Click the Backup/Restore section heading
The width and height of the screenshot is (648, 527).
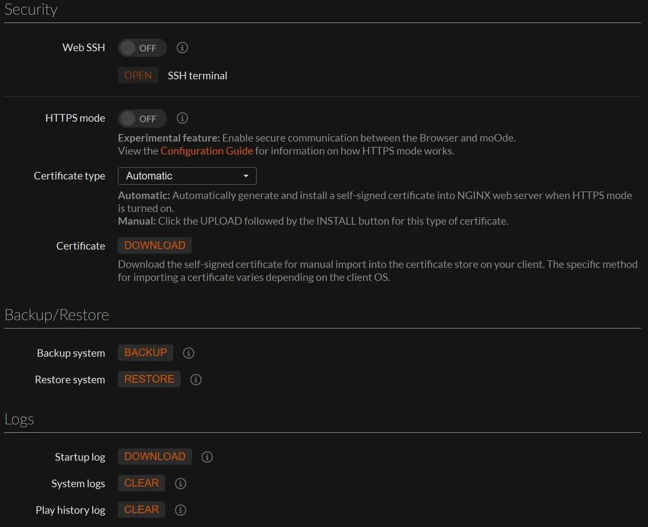click(x=57, y=315)
